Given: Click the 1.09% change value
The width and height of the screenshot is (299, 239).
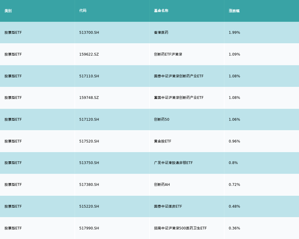Looking at the screenshot, I should pos(234,54).
